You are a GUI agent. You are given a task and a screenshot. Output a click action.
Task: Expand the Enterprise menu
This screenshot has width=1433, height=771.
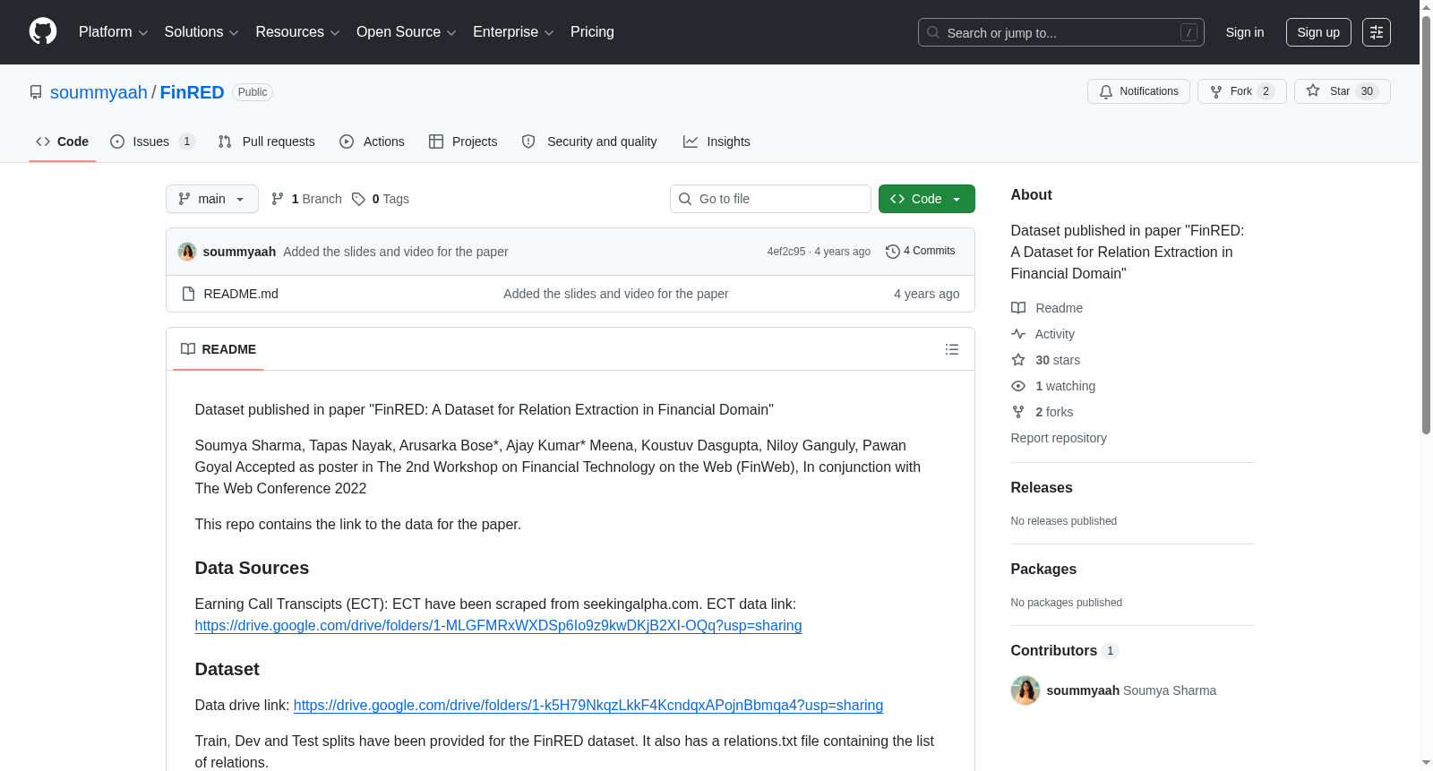pyautogui.click(x=513, y=32)
